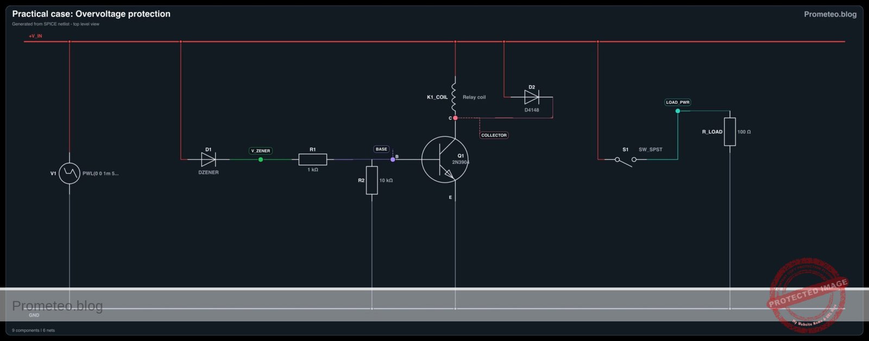Click the 2N3904 transistor model text
869x341 pixels.
(461, 162)
